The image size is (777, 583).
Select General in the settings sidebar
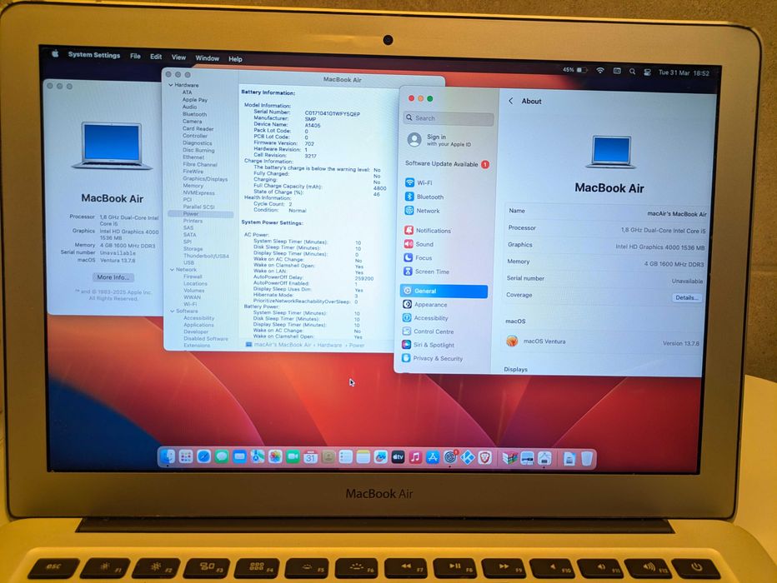(444, 291)
